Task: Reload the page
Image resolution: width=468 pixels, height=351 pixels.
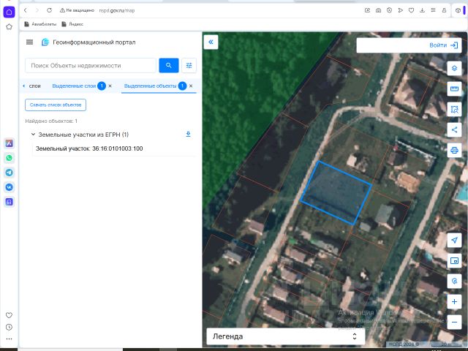Action: pyautogui.click(x=49, y=10)
